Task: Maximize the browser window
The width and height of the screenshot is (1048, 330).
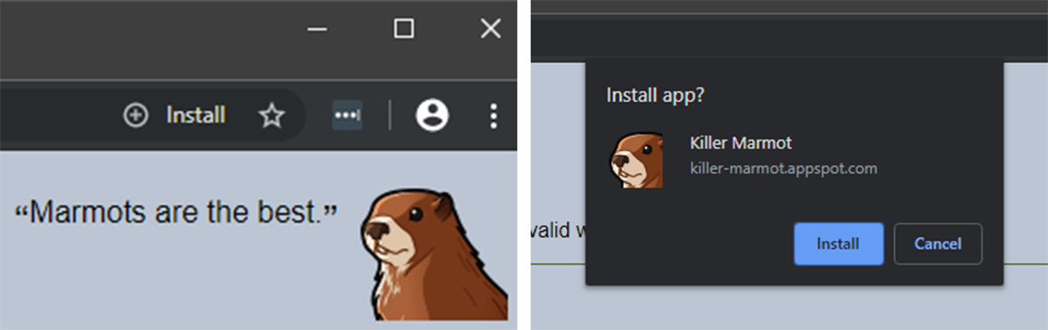Action: (404, 28)
